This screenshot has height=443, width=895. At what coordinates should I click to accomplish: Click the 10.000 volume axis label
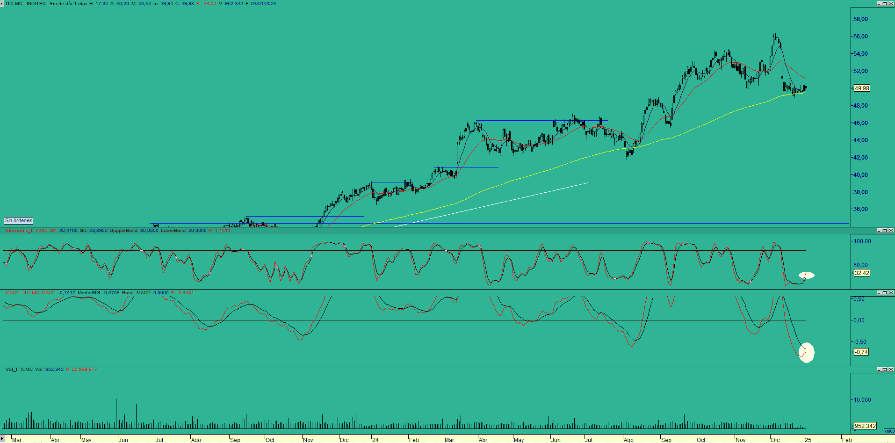tap(862, 399)
